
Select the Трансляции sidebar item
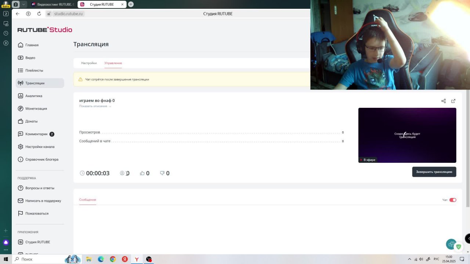[40, 83]
